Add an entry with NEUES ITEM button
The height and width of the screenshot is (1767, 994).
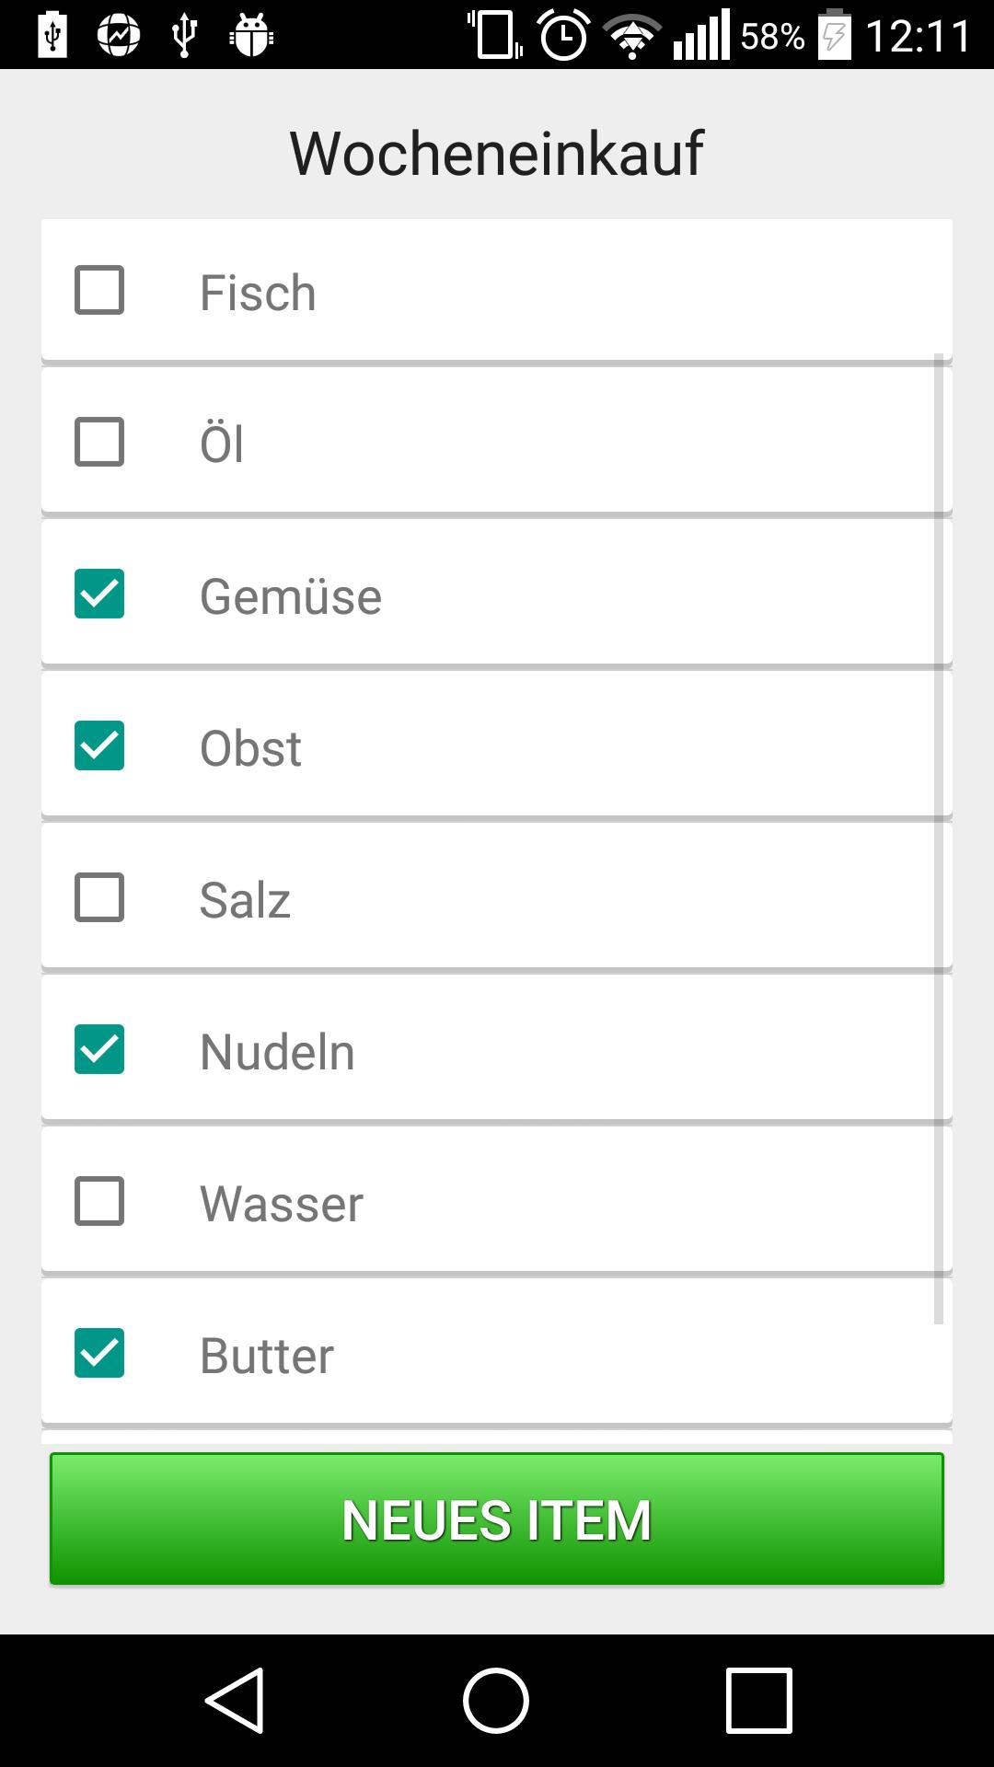[497, 1519]
